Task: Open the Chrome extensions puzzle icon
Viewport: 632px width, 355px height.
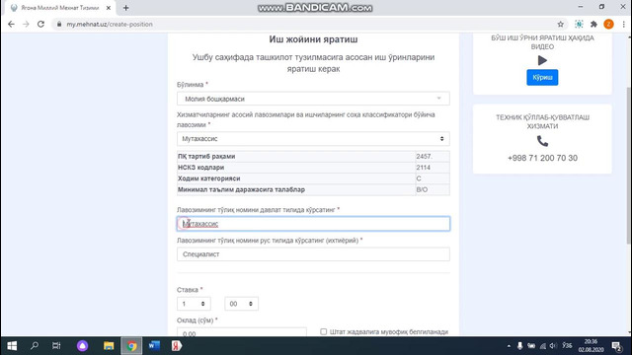Action: [x=593, y=24]
